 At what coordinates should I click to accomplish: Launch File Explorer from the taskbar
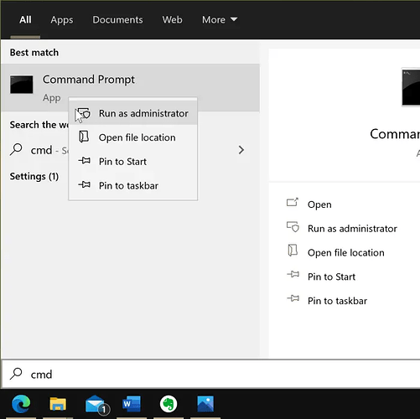click(x=58, y=404)
